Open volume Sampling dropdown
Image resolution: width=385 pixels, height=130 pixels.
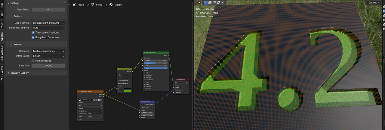pos(48,51)
